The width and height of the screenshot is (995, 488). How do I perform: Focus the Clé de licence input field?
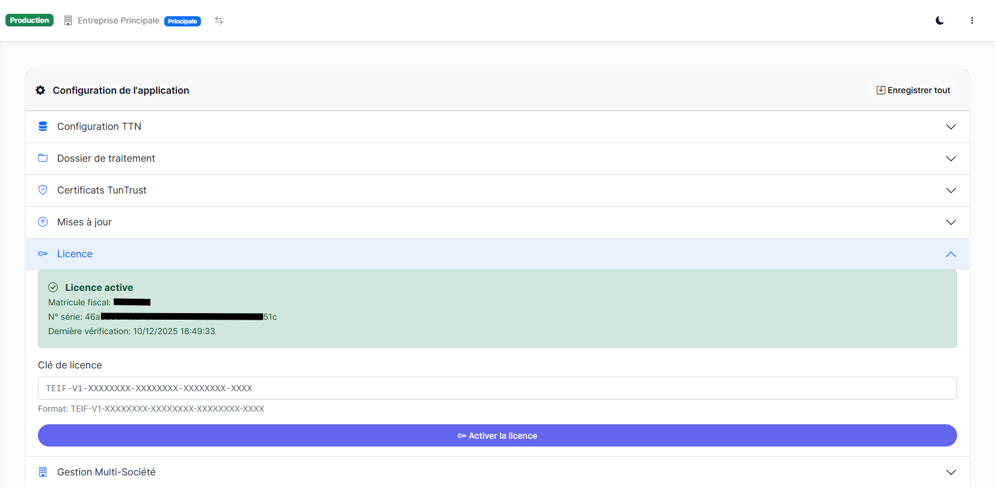(x=497, y=388)
